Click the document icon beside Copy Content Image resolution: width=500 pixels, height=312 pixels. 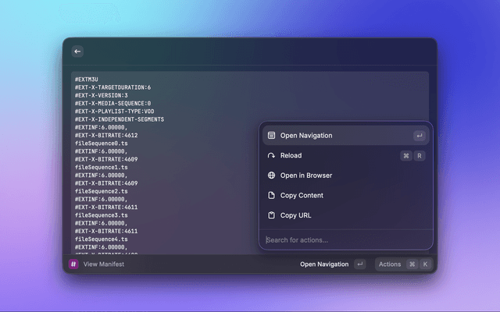(x=271, y=196)
